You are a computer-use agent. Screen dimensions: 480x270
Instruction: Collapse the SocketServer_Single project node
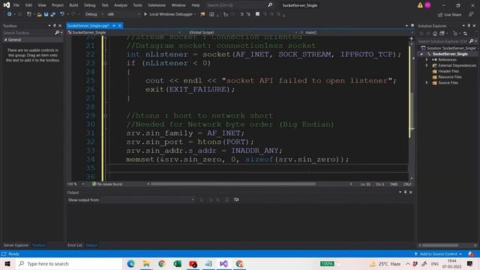pos(421,54)
